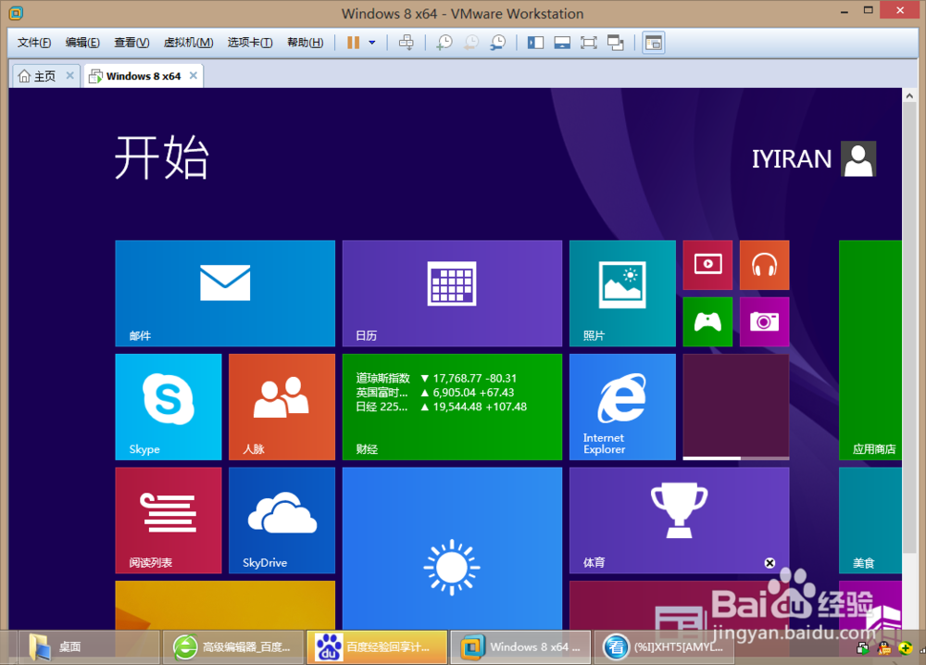Click the VMware Workstation title bar icon
The height and width of the screenshot is (665, 926).
16,12
